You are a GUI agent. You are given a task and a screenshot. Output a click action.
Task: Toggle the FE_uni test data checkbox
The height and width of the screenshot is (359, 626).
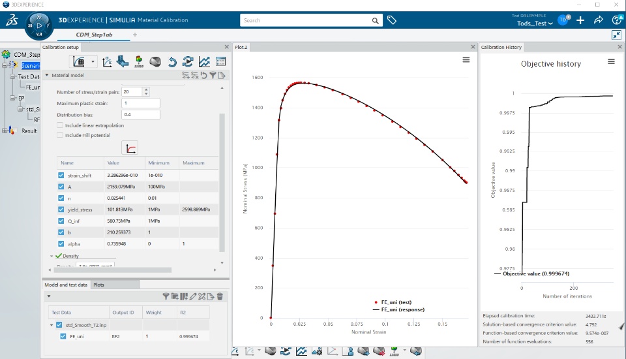(63, 336)
